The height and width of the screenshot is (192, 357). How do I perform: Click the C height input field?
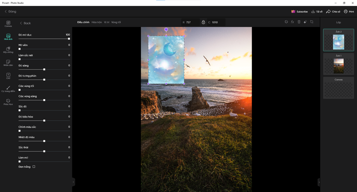[216, 22]
